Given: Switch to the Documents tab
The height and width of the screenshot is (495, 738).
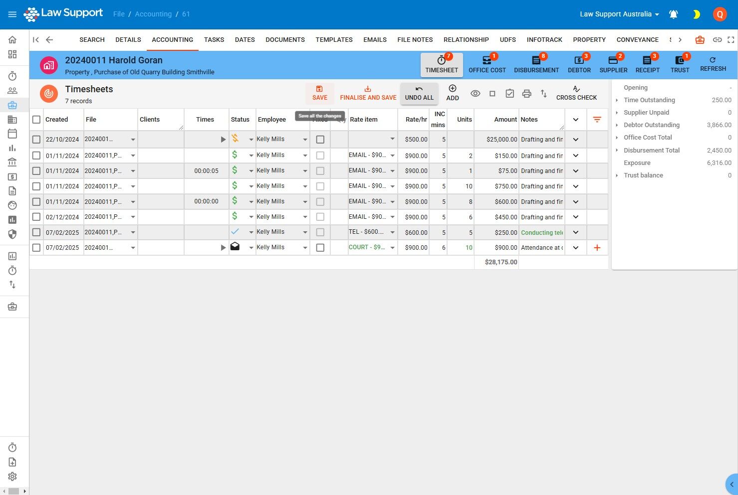Looking at the screenshot, I should point(285,40).
